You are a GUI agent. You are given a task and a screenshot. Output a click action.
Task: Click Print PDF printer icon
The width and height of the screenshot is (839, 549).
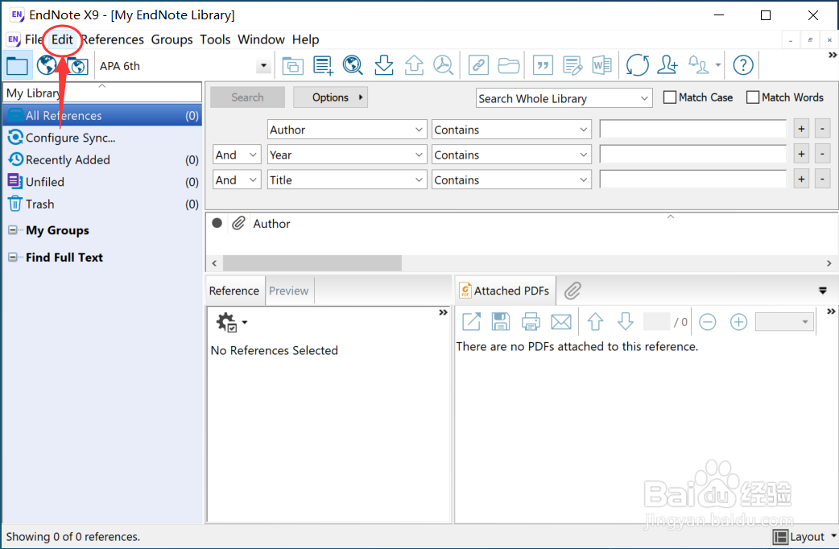click(531, 321)
